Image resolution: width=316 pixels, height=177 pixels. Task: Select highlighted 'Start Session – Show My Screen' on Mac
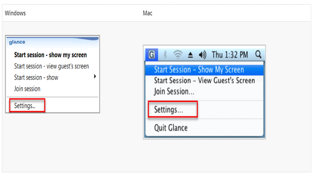pyautogui.click(x=199, y=70)
